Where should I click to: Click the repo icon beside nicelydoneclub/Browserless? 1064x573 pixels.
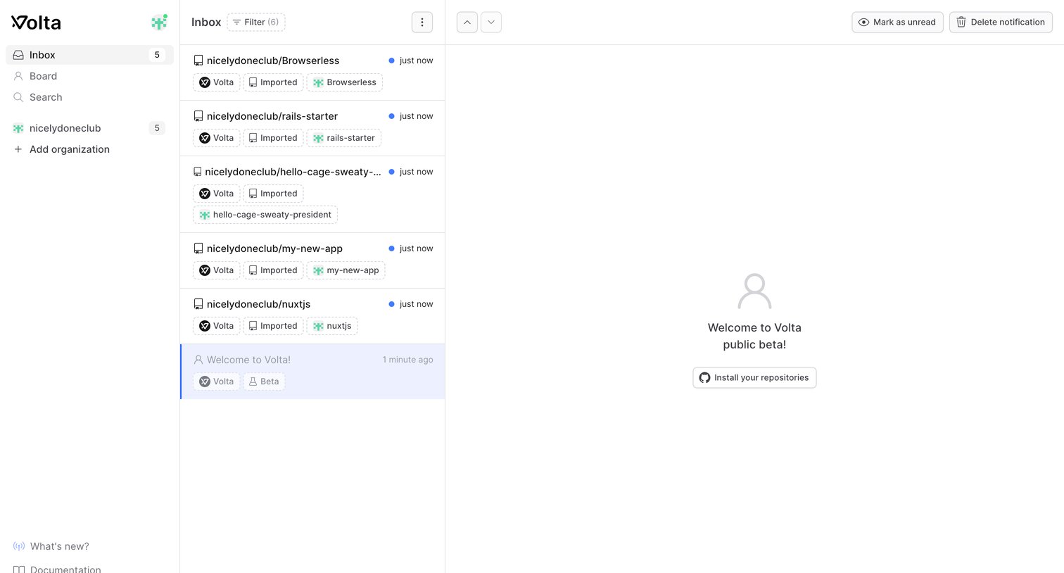198,61
